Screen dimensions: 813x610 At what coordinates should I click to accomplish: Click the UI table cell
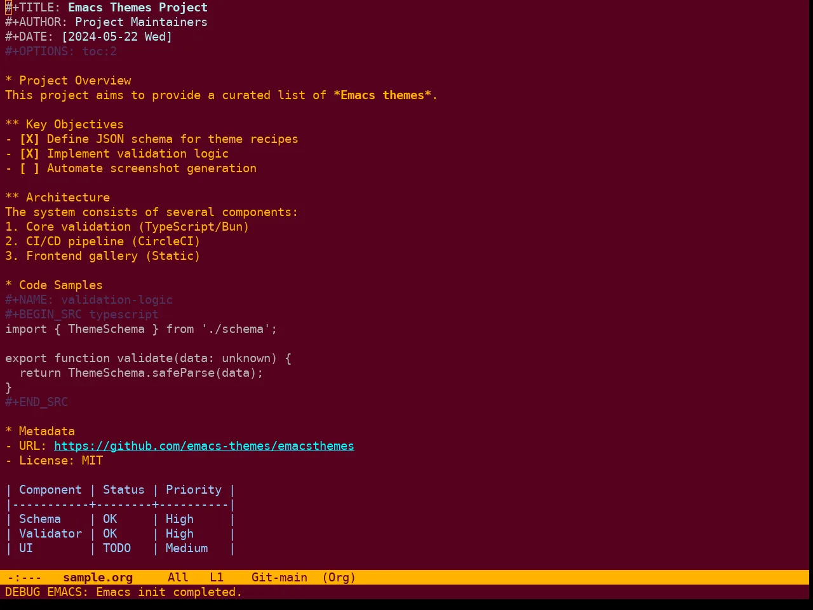tap(26, 548)
